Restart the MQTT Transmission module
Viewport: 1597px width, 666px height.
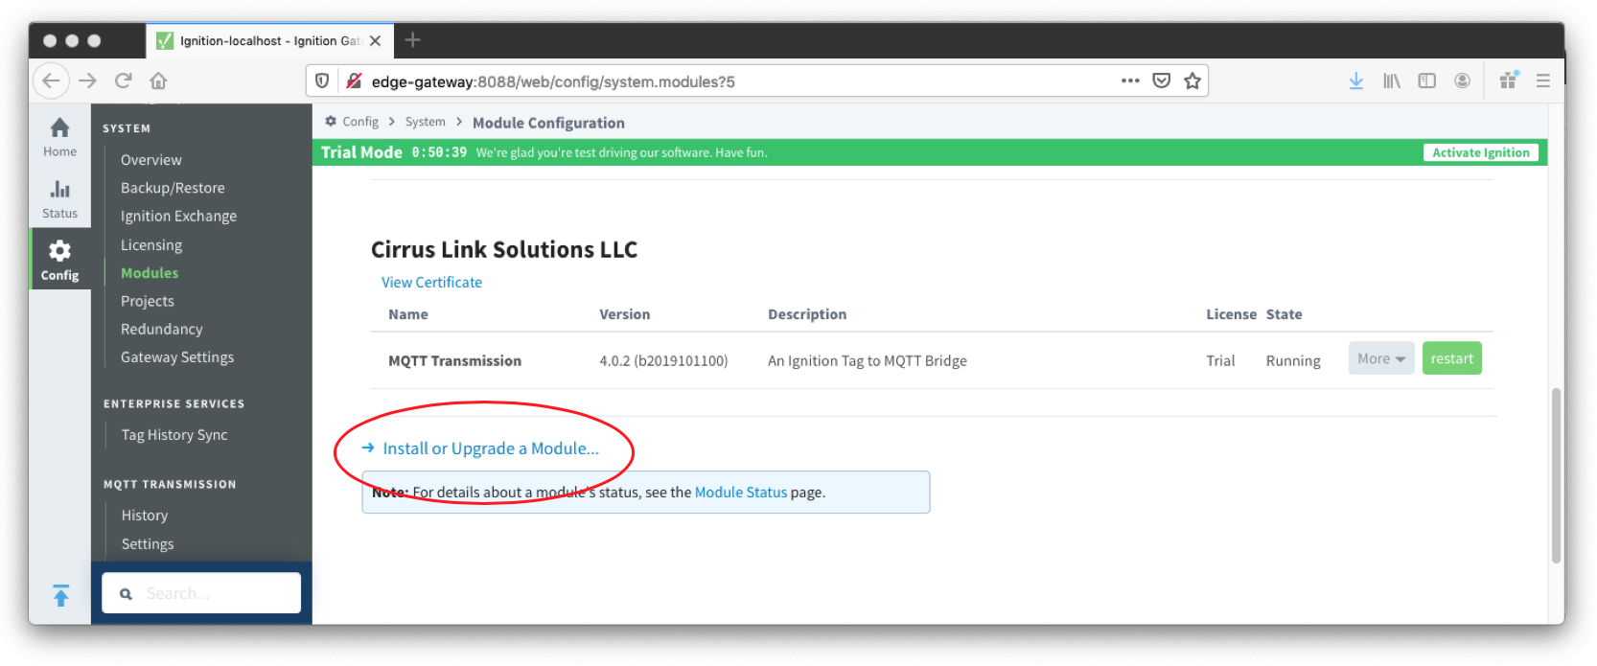[x=1451, y=358]
